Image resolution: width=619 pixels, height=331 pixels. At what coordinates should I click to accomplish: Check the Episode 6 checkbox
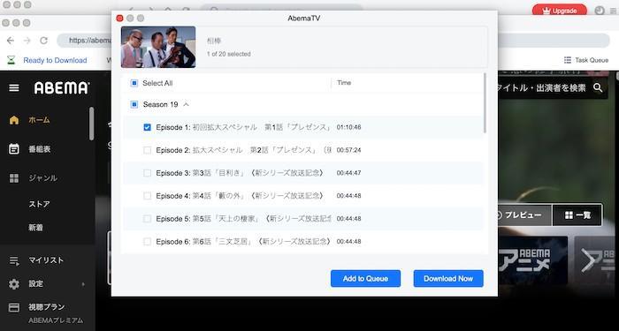[148, 242]
